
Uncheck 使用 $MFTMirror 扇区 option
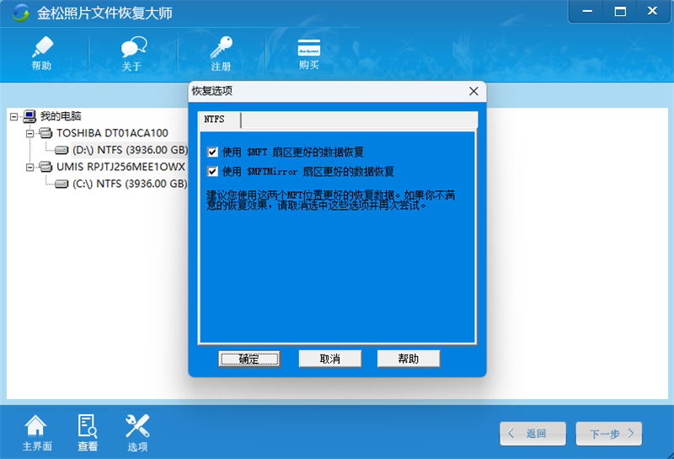tap(212, 172)
